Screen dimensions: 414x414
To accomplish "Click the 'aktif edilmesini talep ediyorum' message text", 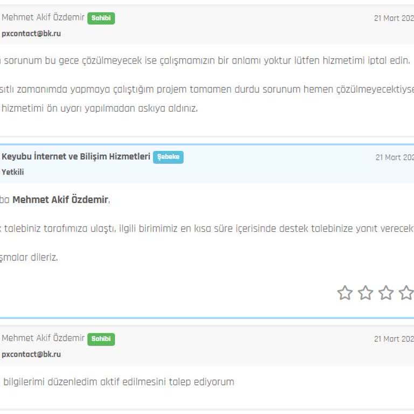I will pyautogui.click(x=119, y=382).
